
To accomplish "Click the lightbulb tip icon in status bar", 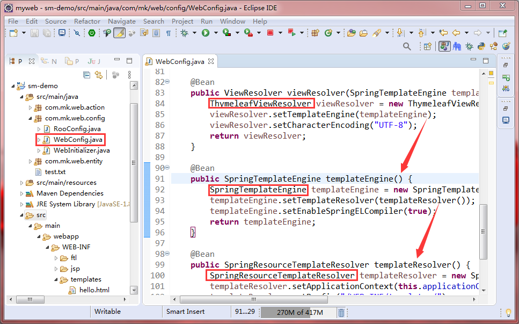I will pos(509,312).
